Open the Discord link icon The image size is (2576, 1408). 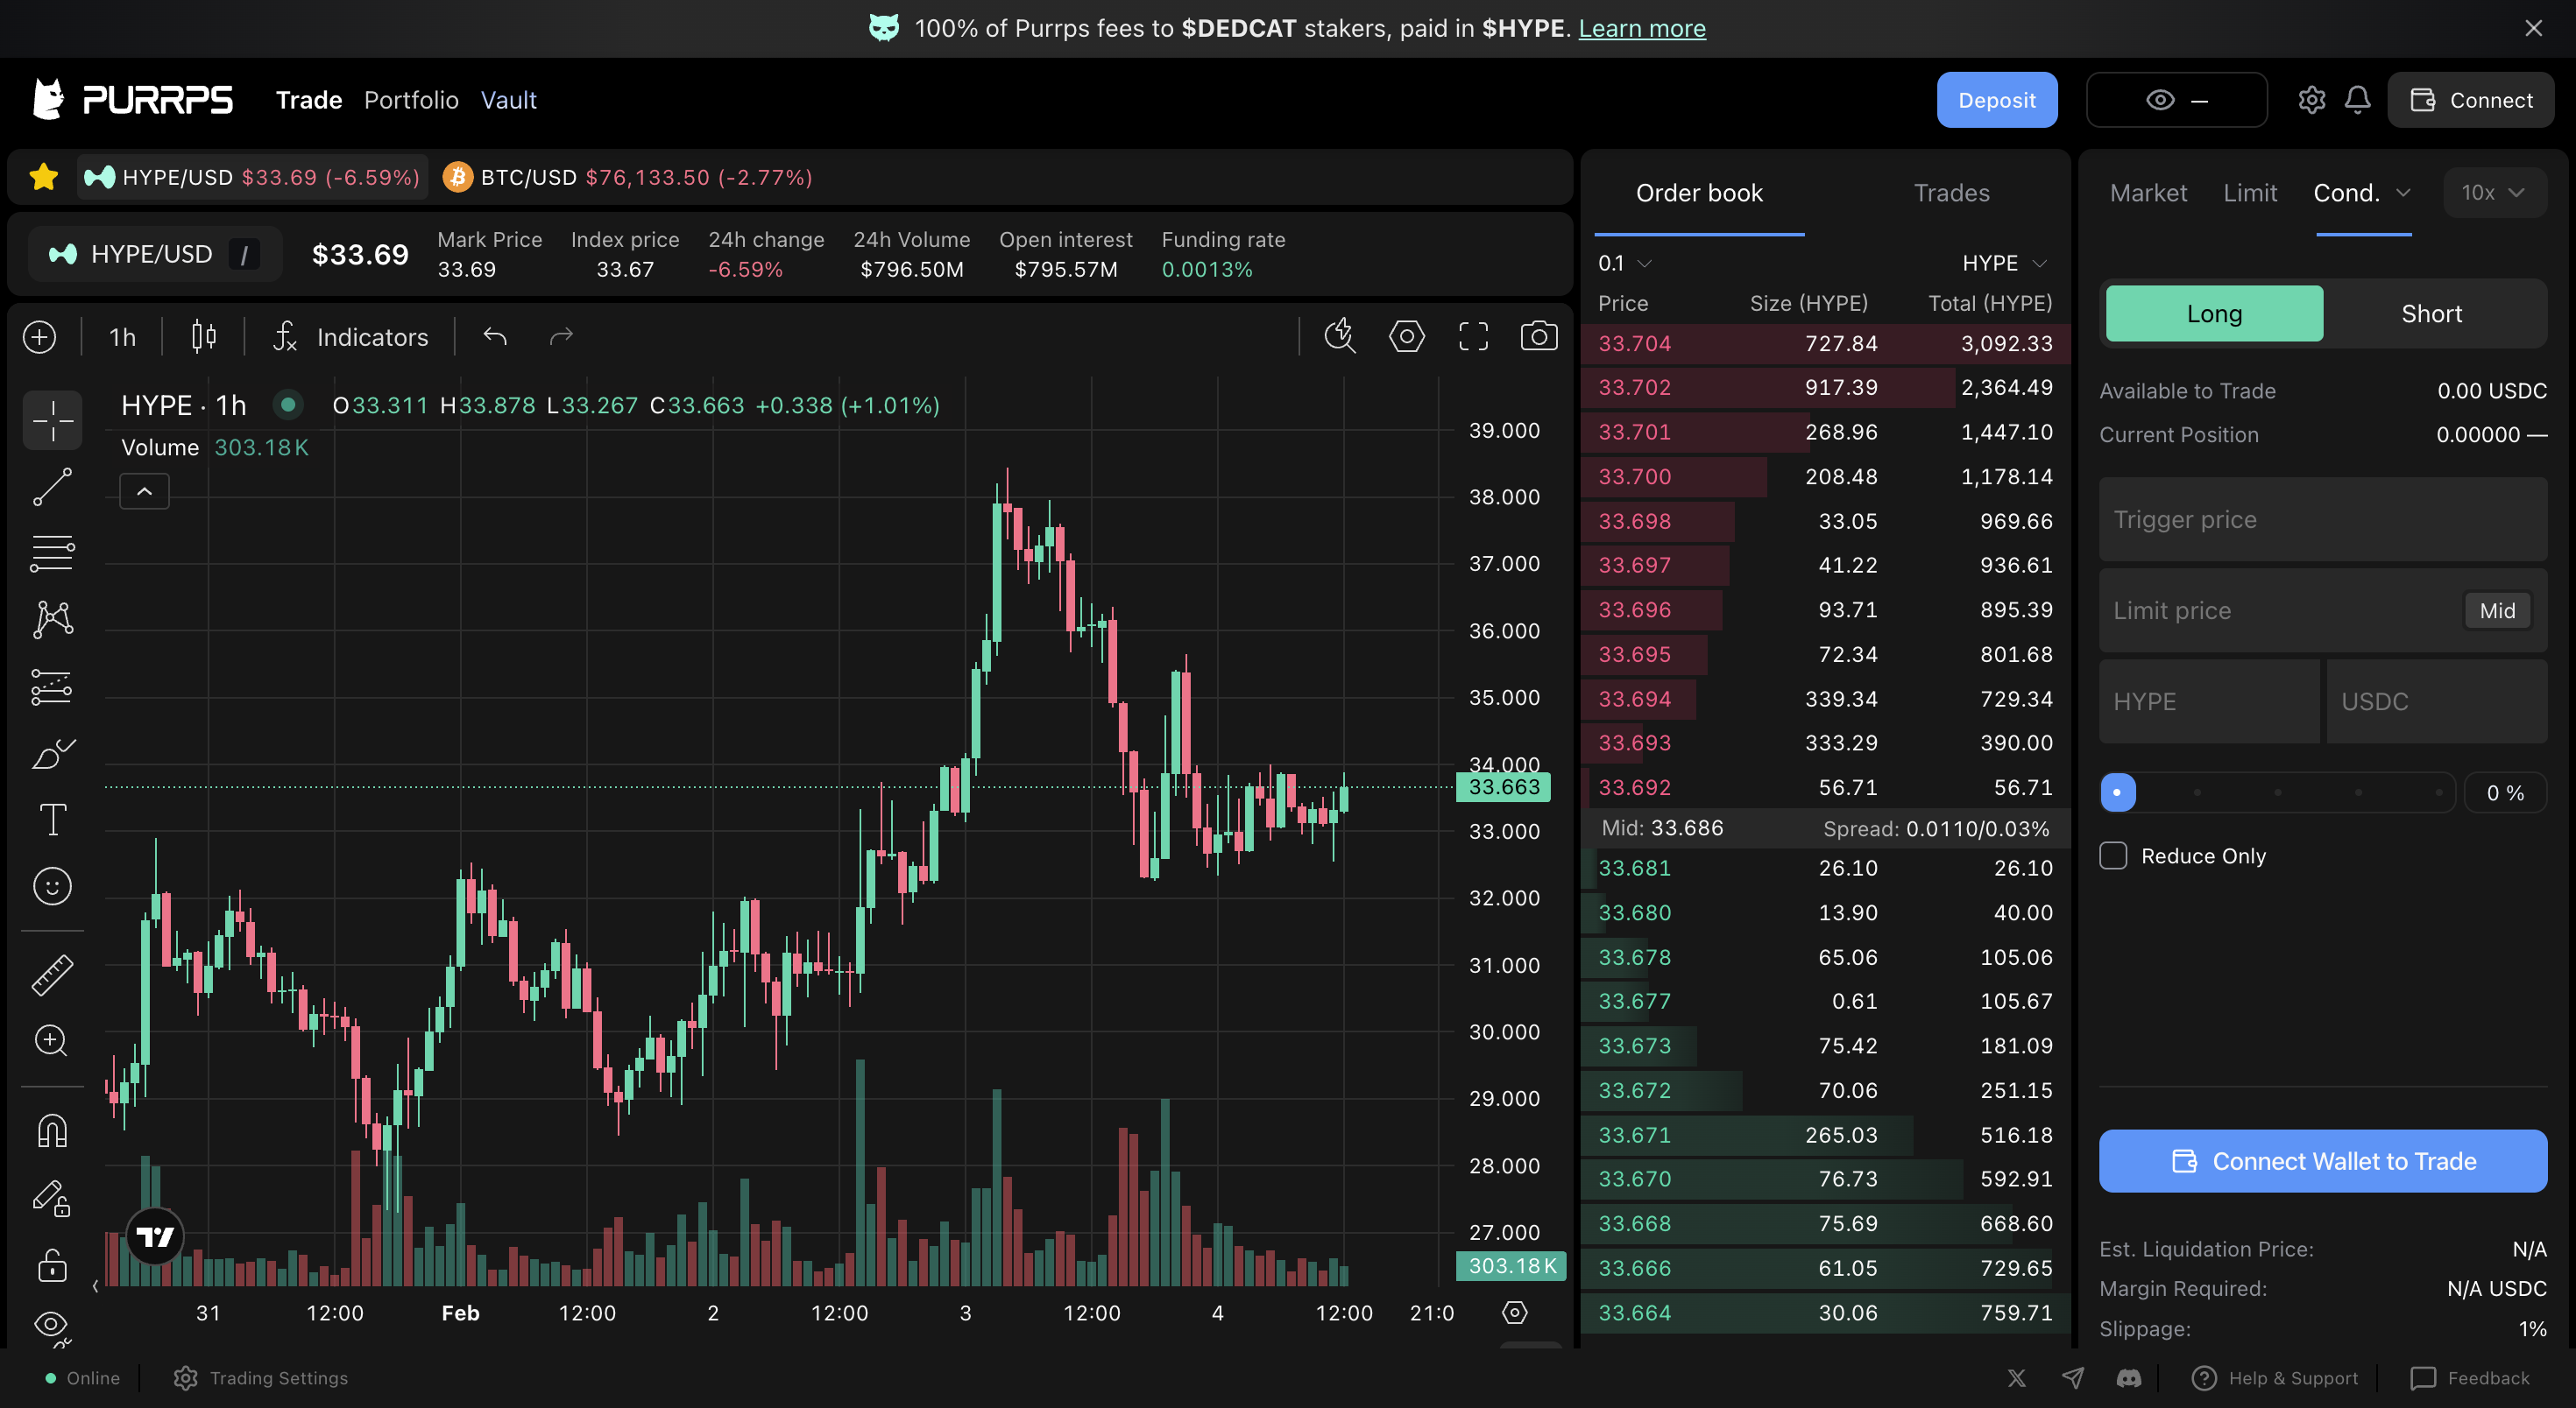[2128, 1378]
